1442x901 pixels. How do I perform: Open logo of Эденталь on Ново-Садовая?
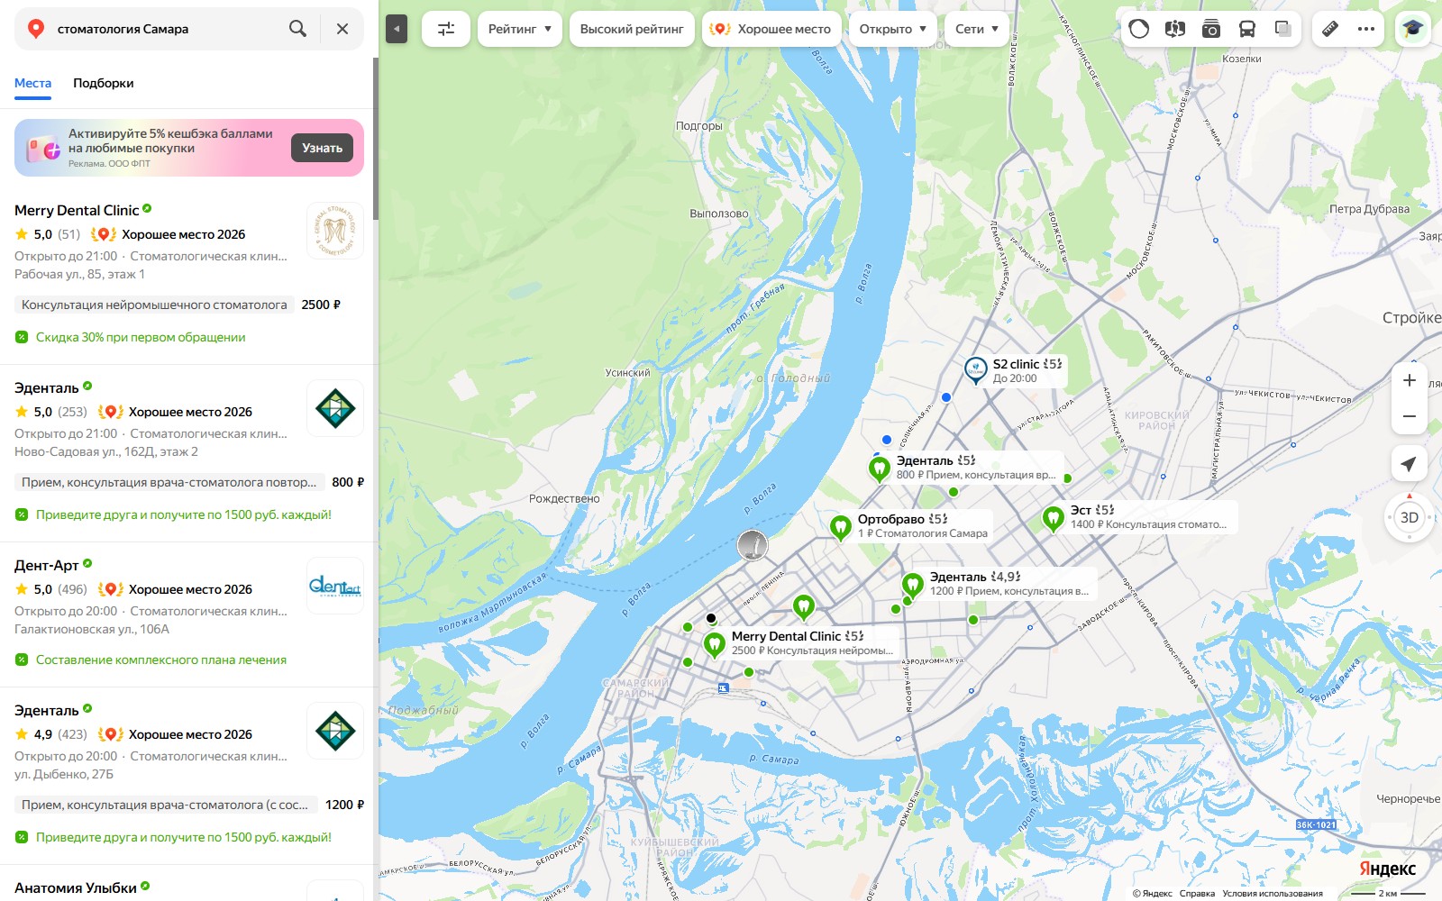(x=335, y=408)
